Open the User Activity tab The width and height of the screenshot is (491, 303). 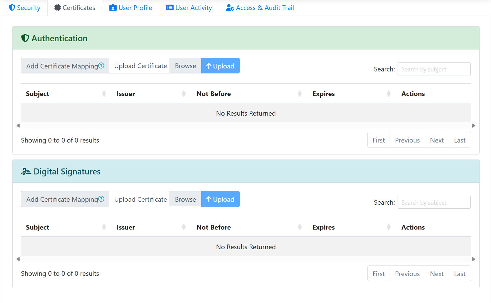coord(189,8)
